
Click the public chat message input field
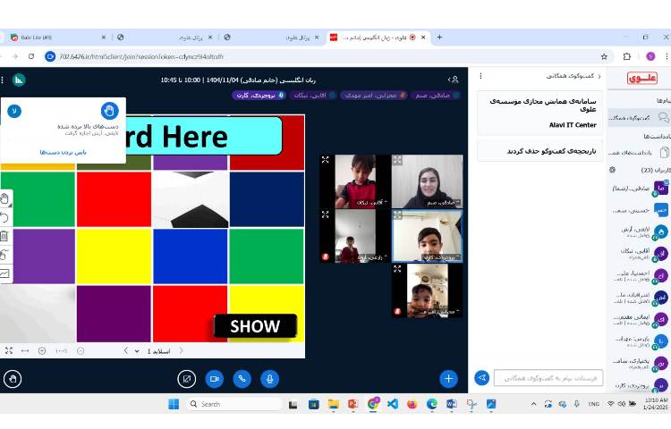click(x=548, y=378)
